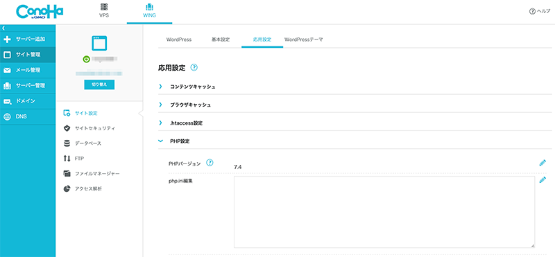Click the window icon for サイト管理
Image resolution: width=555 pixels, height=257 pixels.
[x=7, y=55]
